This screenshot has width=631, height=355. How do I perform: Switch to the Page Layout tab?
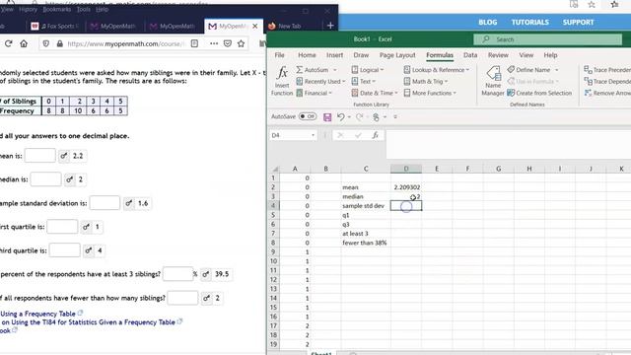pos(397,55)
